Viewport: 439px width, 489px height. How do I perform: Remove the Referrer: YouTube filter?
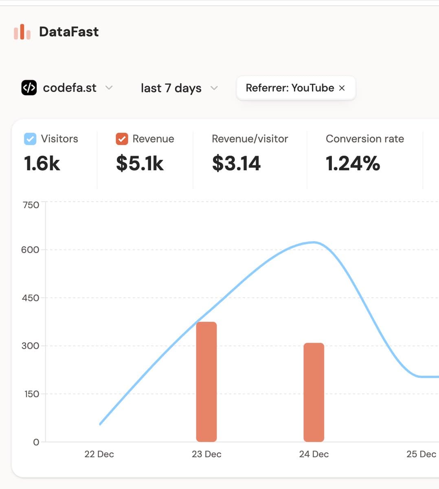(x=342, y=88)
